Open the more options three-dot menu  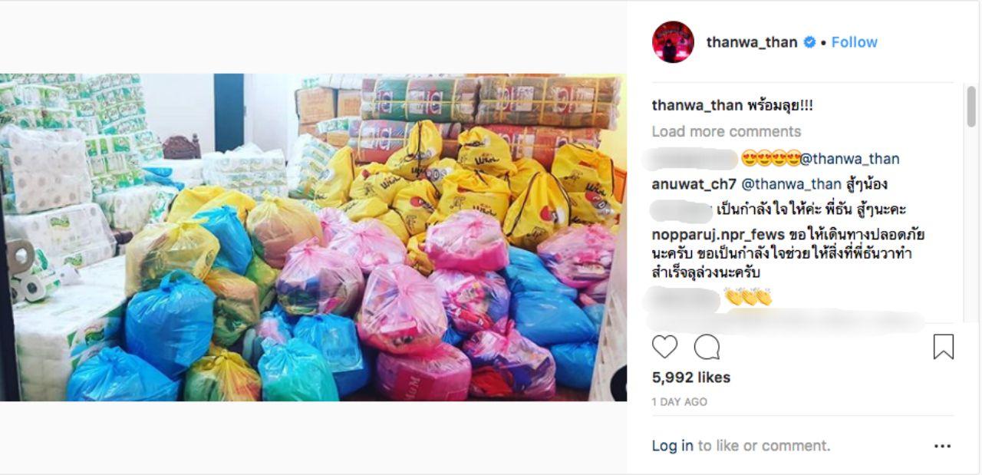click(942, 446)
